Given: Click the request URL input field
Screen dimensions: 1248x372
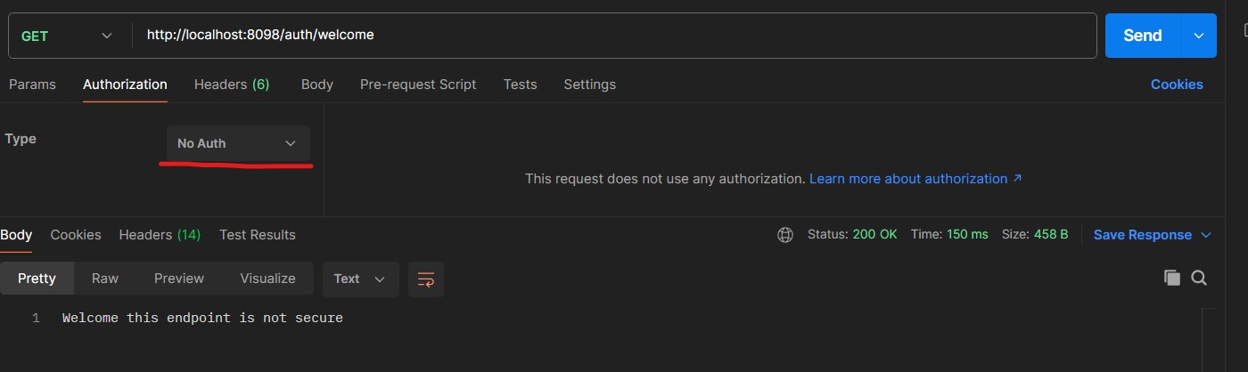Looking at the screenshot, I should [615, 36].
